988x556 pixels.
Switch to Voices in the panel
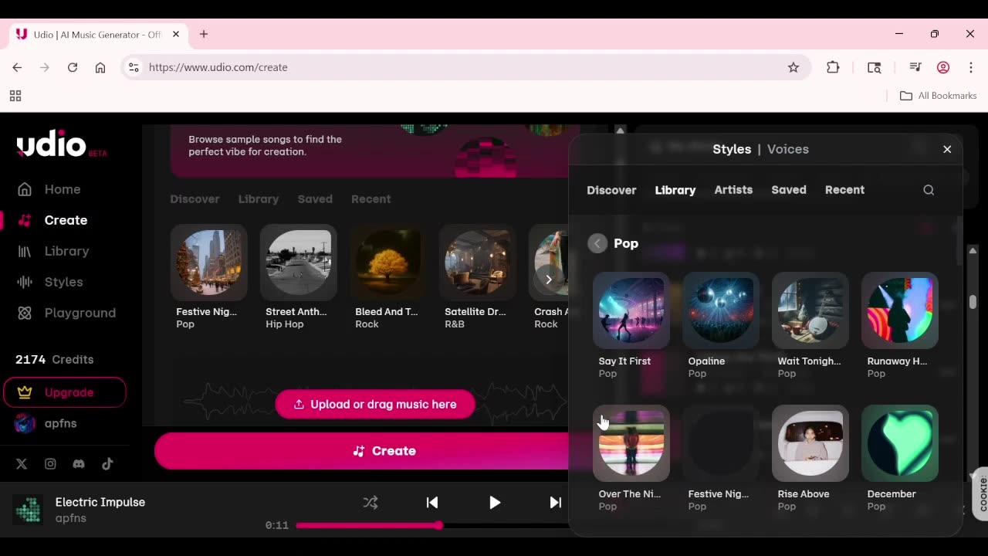(788, 149)
